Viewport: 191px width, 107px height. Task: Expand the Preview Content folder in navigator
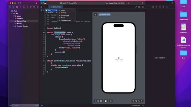[14, 26]
